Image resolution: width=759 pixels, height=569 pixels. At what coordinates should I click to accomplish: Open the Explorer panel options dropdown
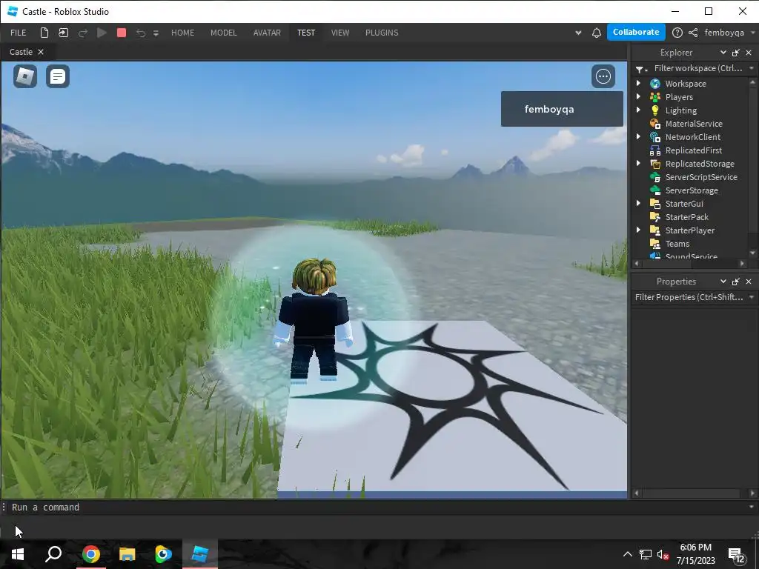click(x=723, y=53)
